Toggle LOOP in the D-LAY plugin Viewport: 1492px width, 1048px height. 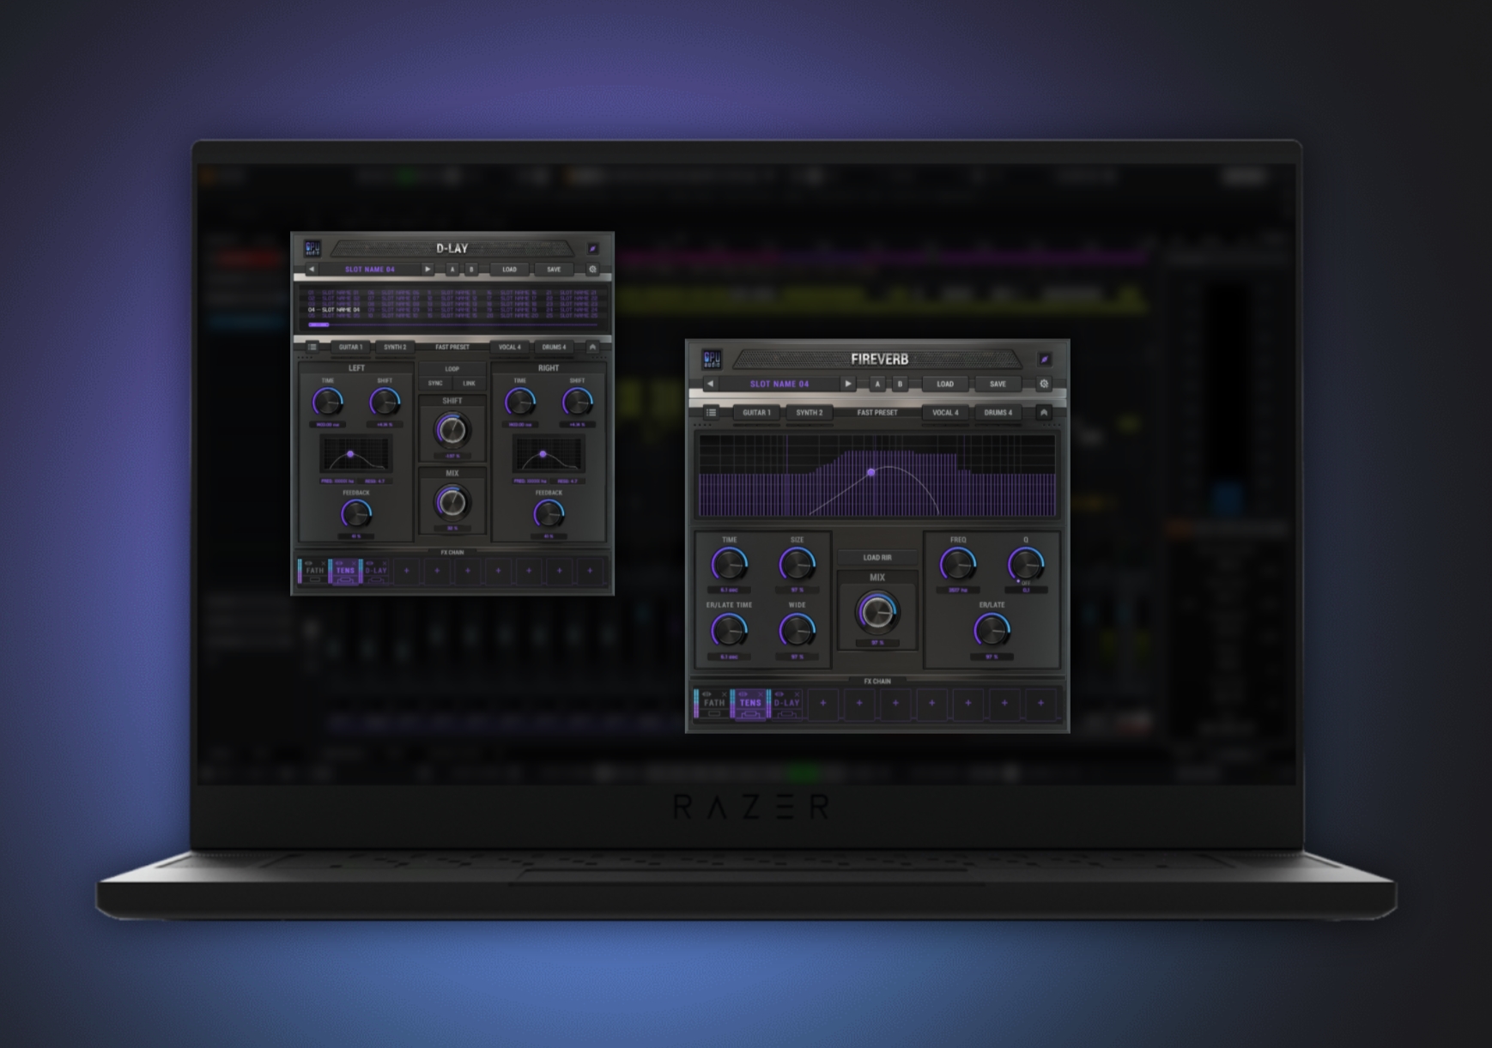click(x=452, y=369)
